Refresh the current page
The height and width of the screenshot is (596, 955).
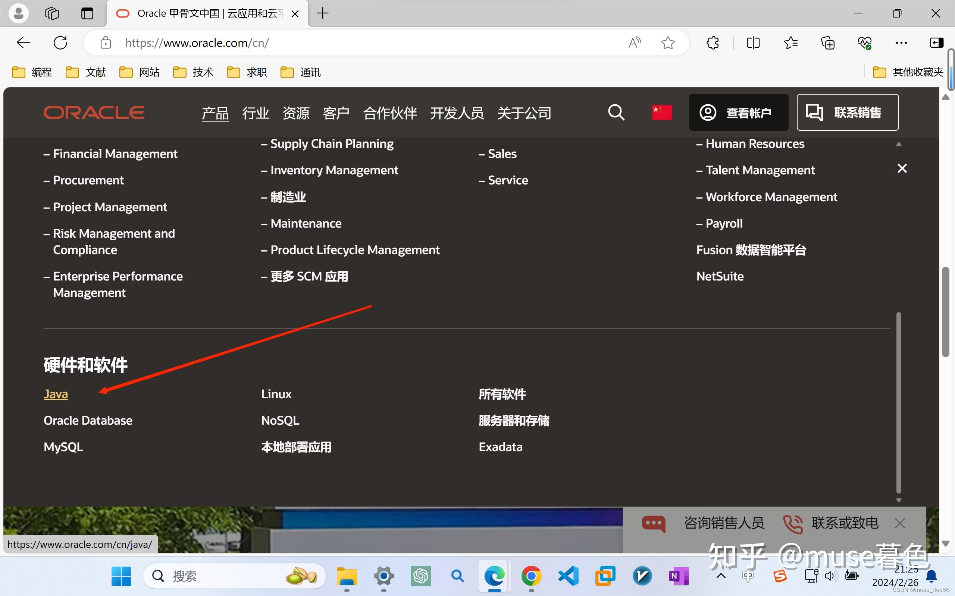60,42
